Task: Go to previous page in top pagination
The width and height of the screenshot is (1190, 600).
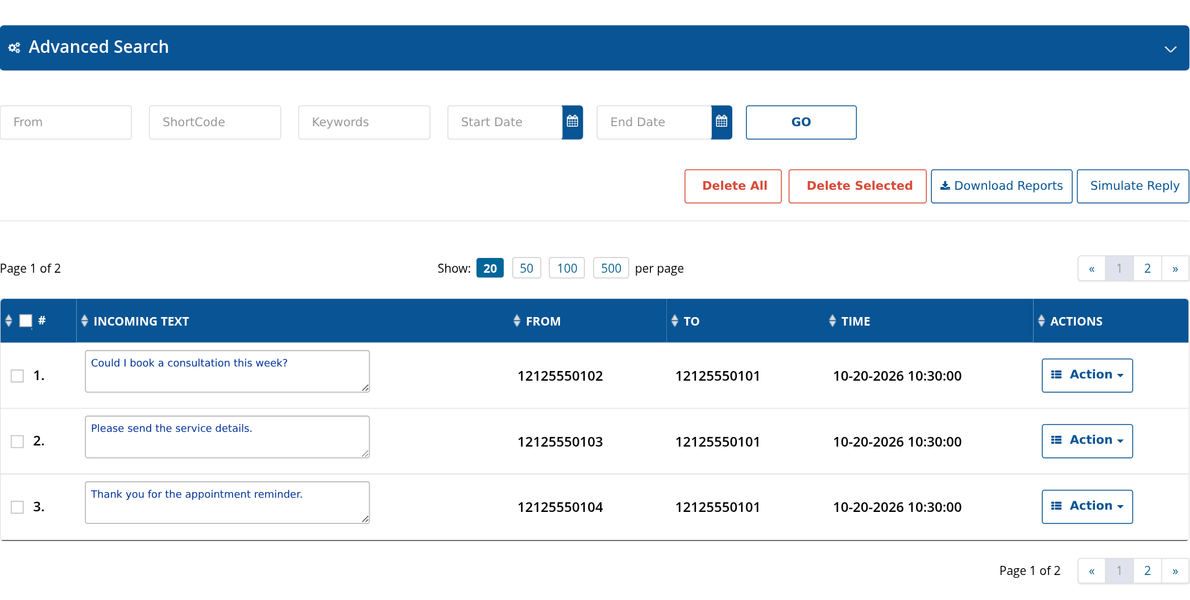Action: click(1092, 269)
